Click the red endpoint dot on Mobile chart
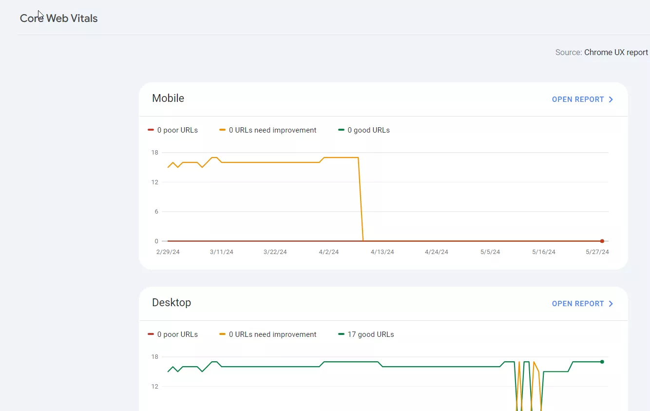The width and height of the screenshot is (650, 411). 602,241
